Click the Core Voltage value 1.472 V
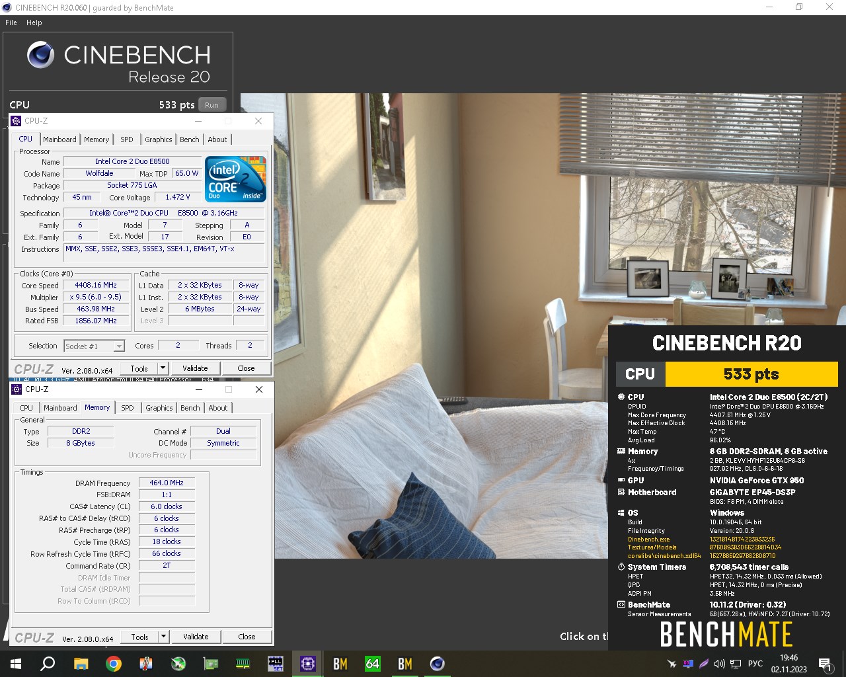The width and height of the screenshot is (846, 677). [177, 197]
